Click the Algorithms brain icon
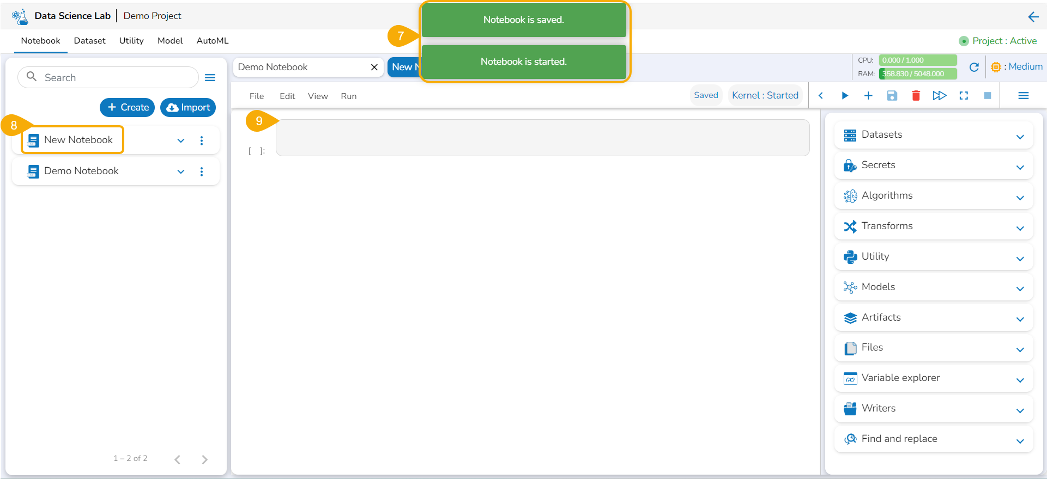Image resolution: width=1047 pixels, height=479 pixels. click(x=850, y=196)
